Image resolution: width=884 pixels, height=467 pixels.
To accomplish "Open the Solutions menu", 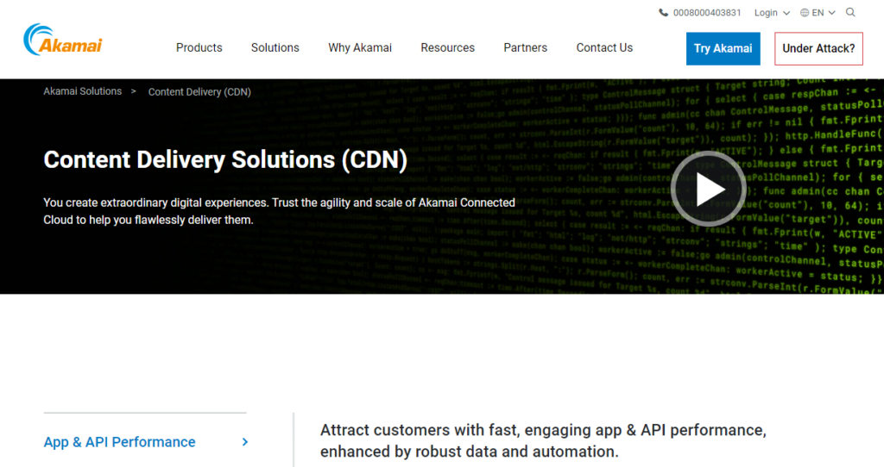I will [x=275, y=48].
